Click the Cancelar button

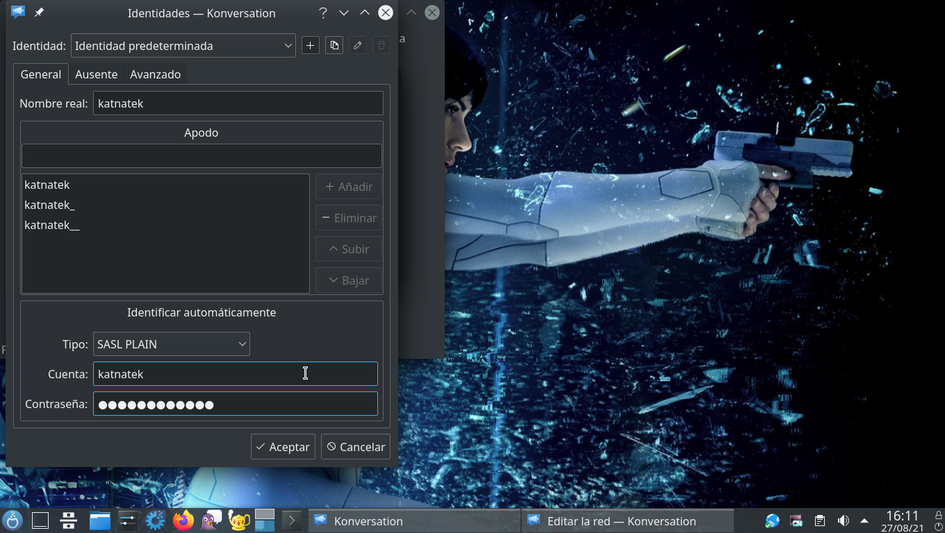[x=356, y=447]
